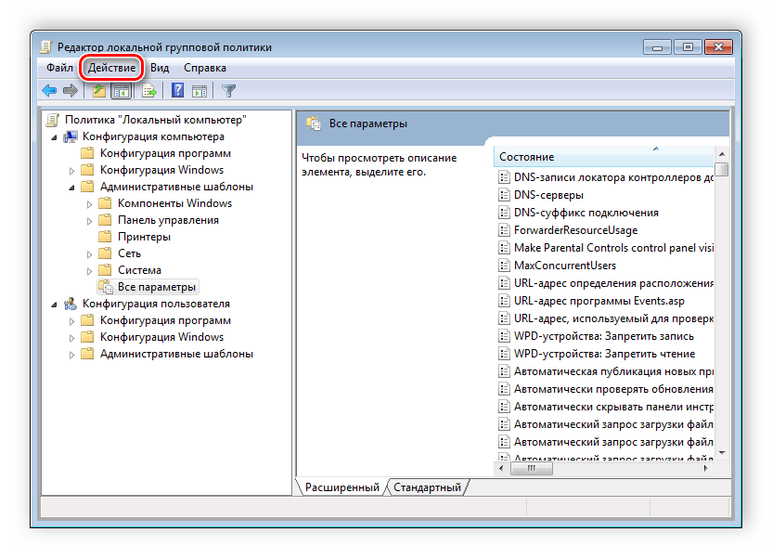Screen dimensions: 772x558
Task: Switch to the Стандартный tab
Action: [428, 487]
